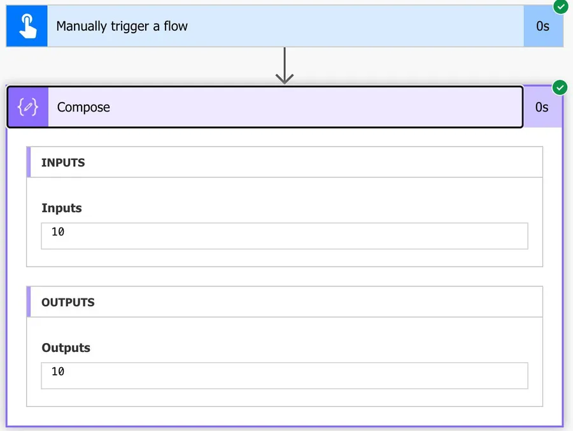
Task: Click the green success checkmark on Compose step
Action: pyautogui.click(x=560, y=87)
